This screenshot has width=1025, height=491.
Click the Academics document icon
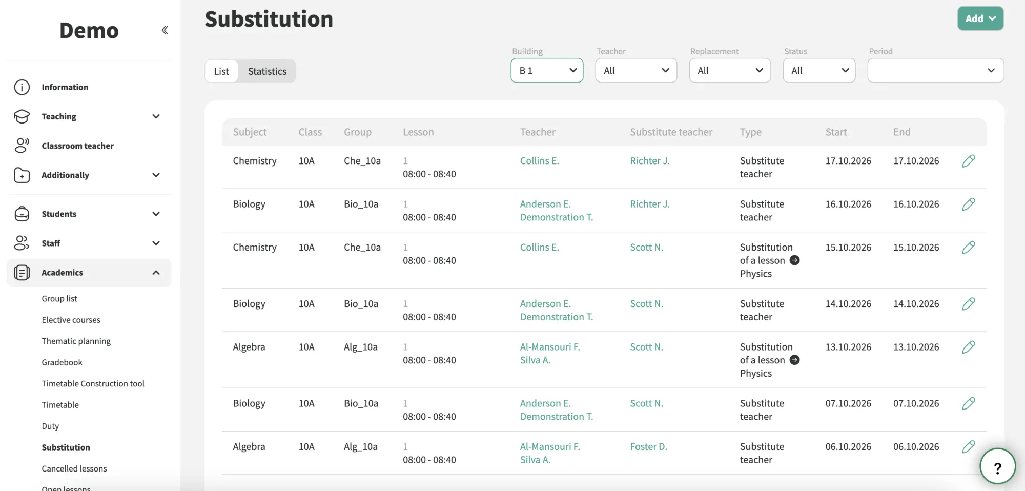point(22,273)
